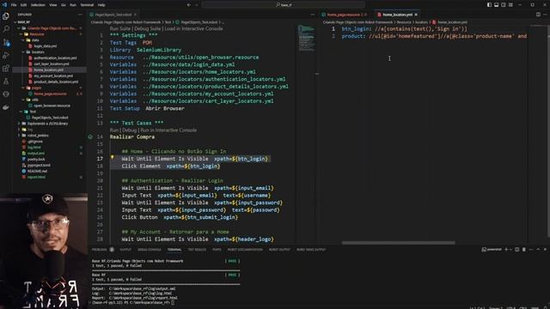550x309 pixels.
Task: Go back with the navigation arrow
Action: [x=189, y=5]
